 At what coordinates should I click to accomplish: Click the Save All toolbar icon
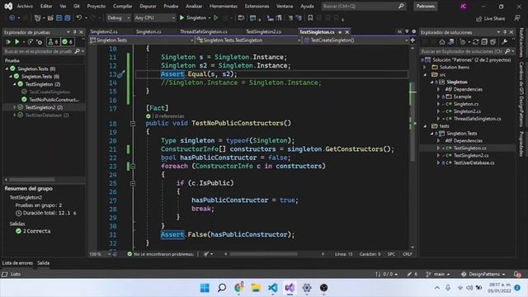(68, 18)
